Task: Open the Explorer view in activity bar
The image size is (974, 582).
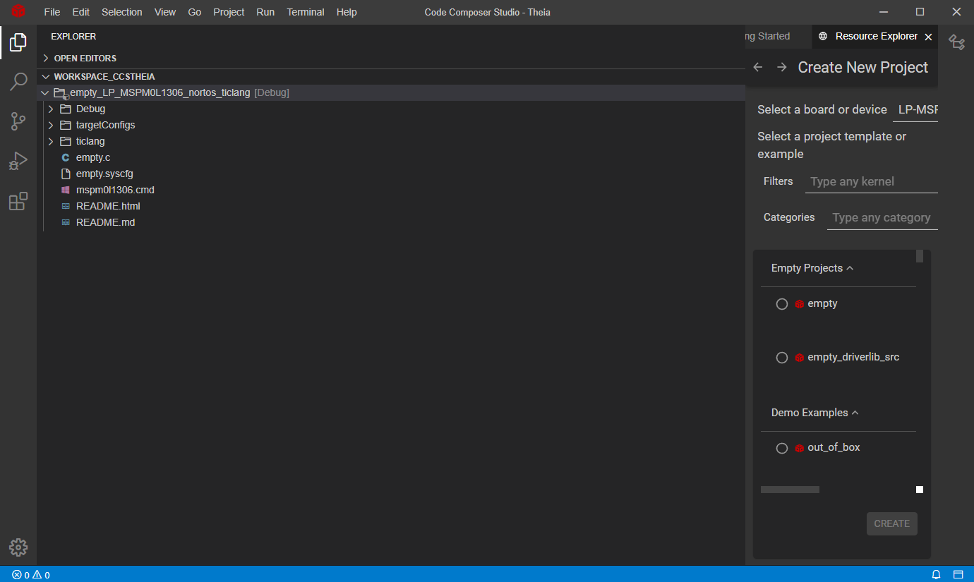Action: [x=18, y=43]
